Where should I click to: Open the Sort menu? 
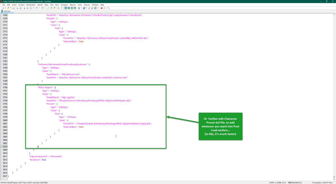pyautogui.click(x=57, y=5)
